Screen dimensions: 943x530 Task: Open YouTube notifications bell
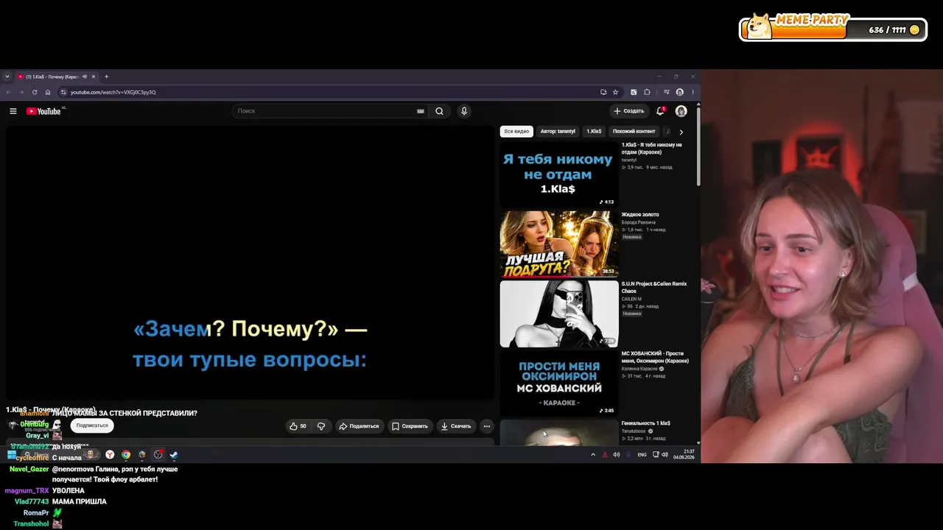tap(660, 111)
